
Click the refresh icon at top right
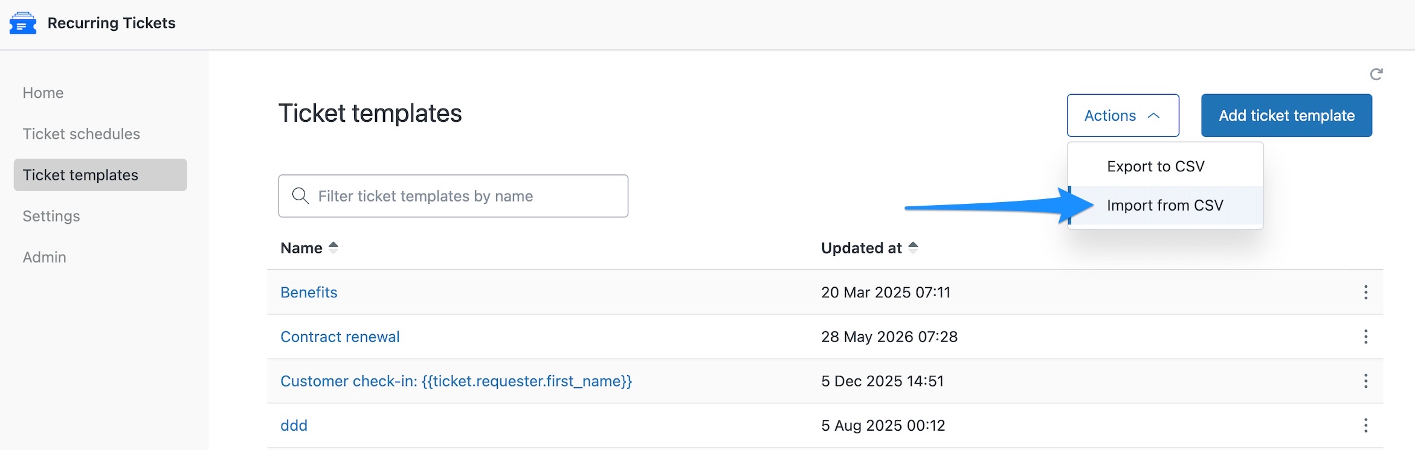click(x=1376, y=74)
